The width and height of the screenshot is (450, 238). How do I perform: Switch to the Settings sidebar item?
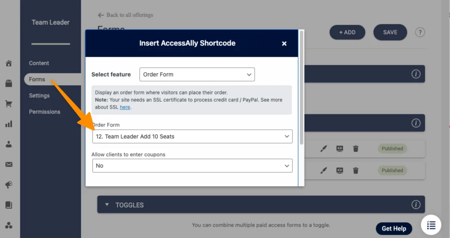pyautogui.click(x=39, y=95)
